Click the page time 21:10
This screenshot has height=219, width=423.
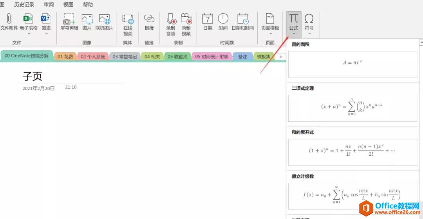click(x=71, y=87)
